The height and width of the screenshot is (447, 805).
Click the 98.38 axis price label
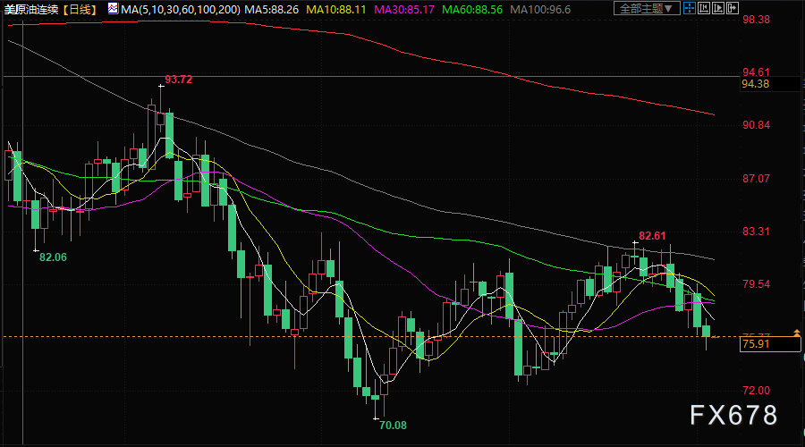756,20
